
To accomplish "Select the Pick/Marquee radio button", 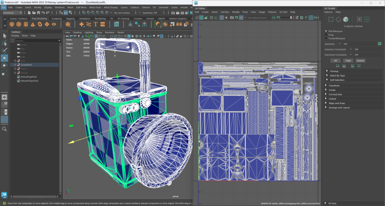I will (326, 31).
